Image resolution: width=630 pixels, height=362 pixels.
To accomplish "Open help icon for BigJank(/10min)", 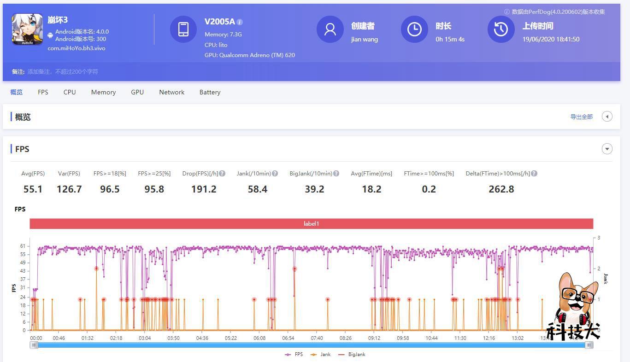I will click(x=336, y=174).
